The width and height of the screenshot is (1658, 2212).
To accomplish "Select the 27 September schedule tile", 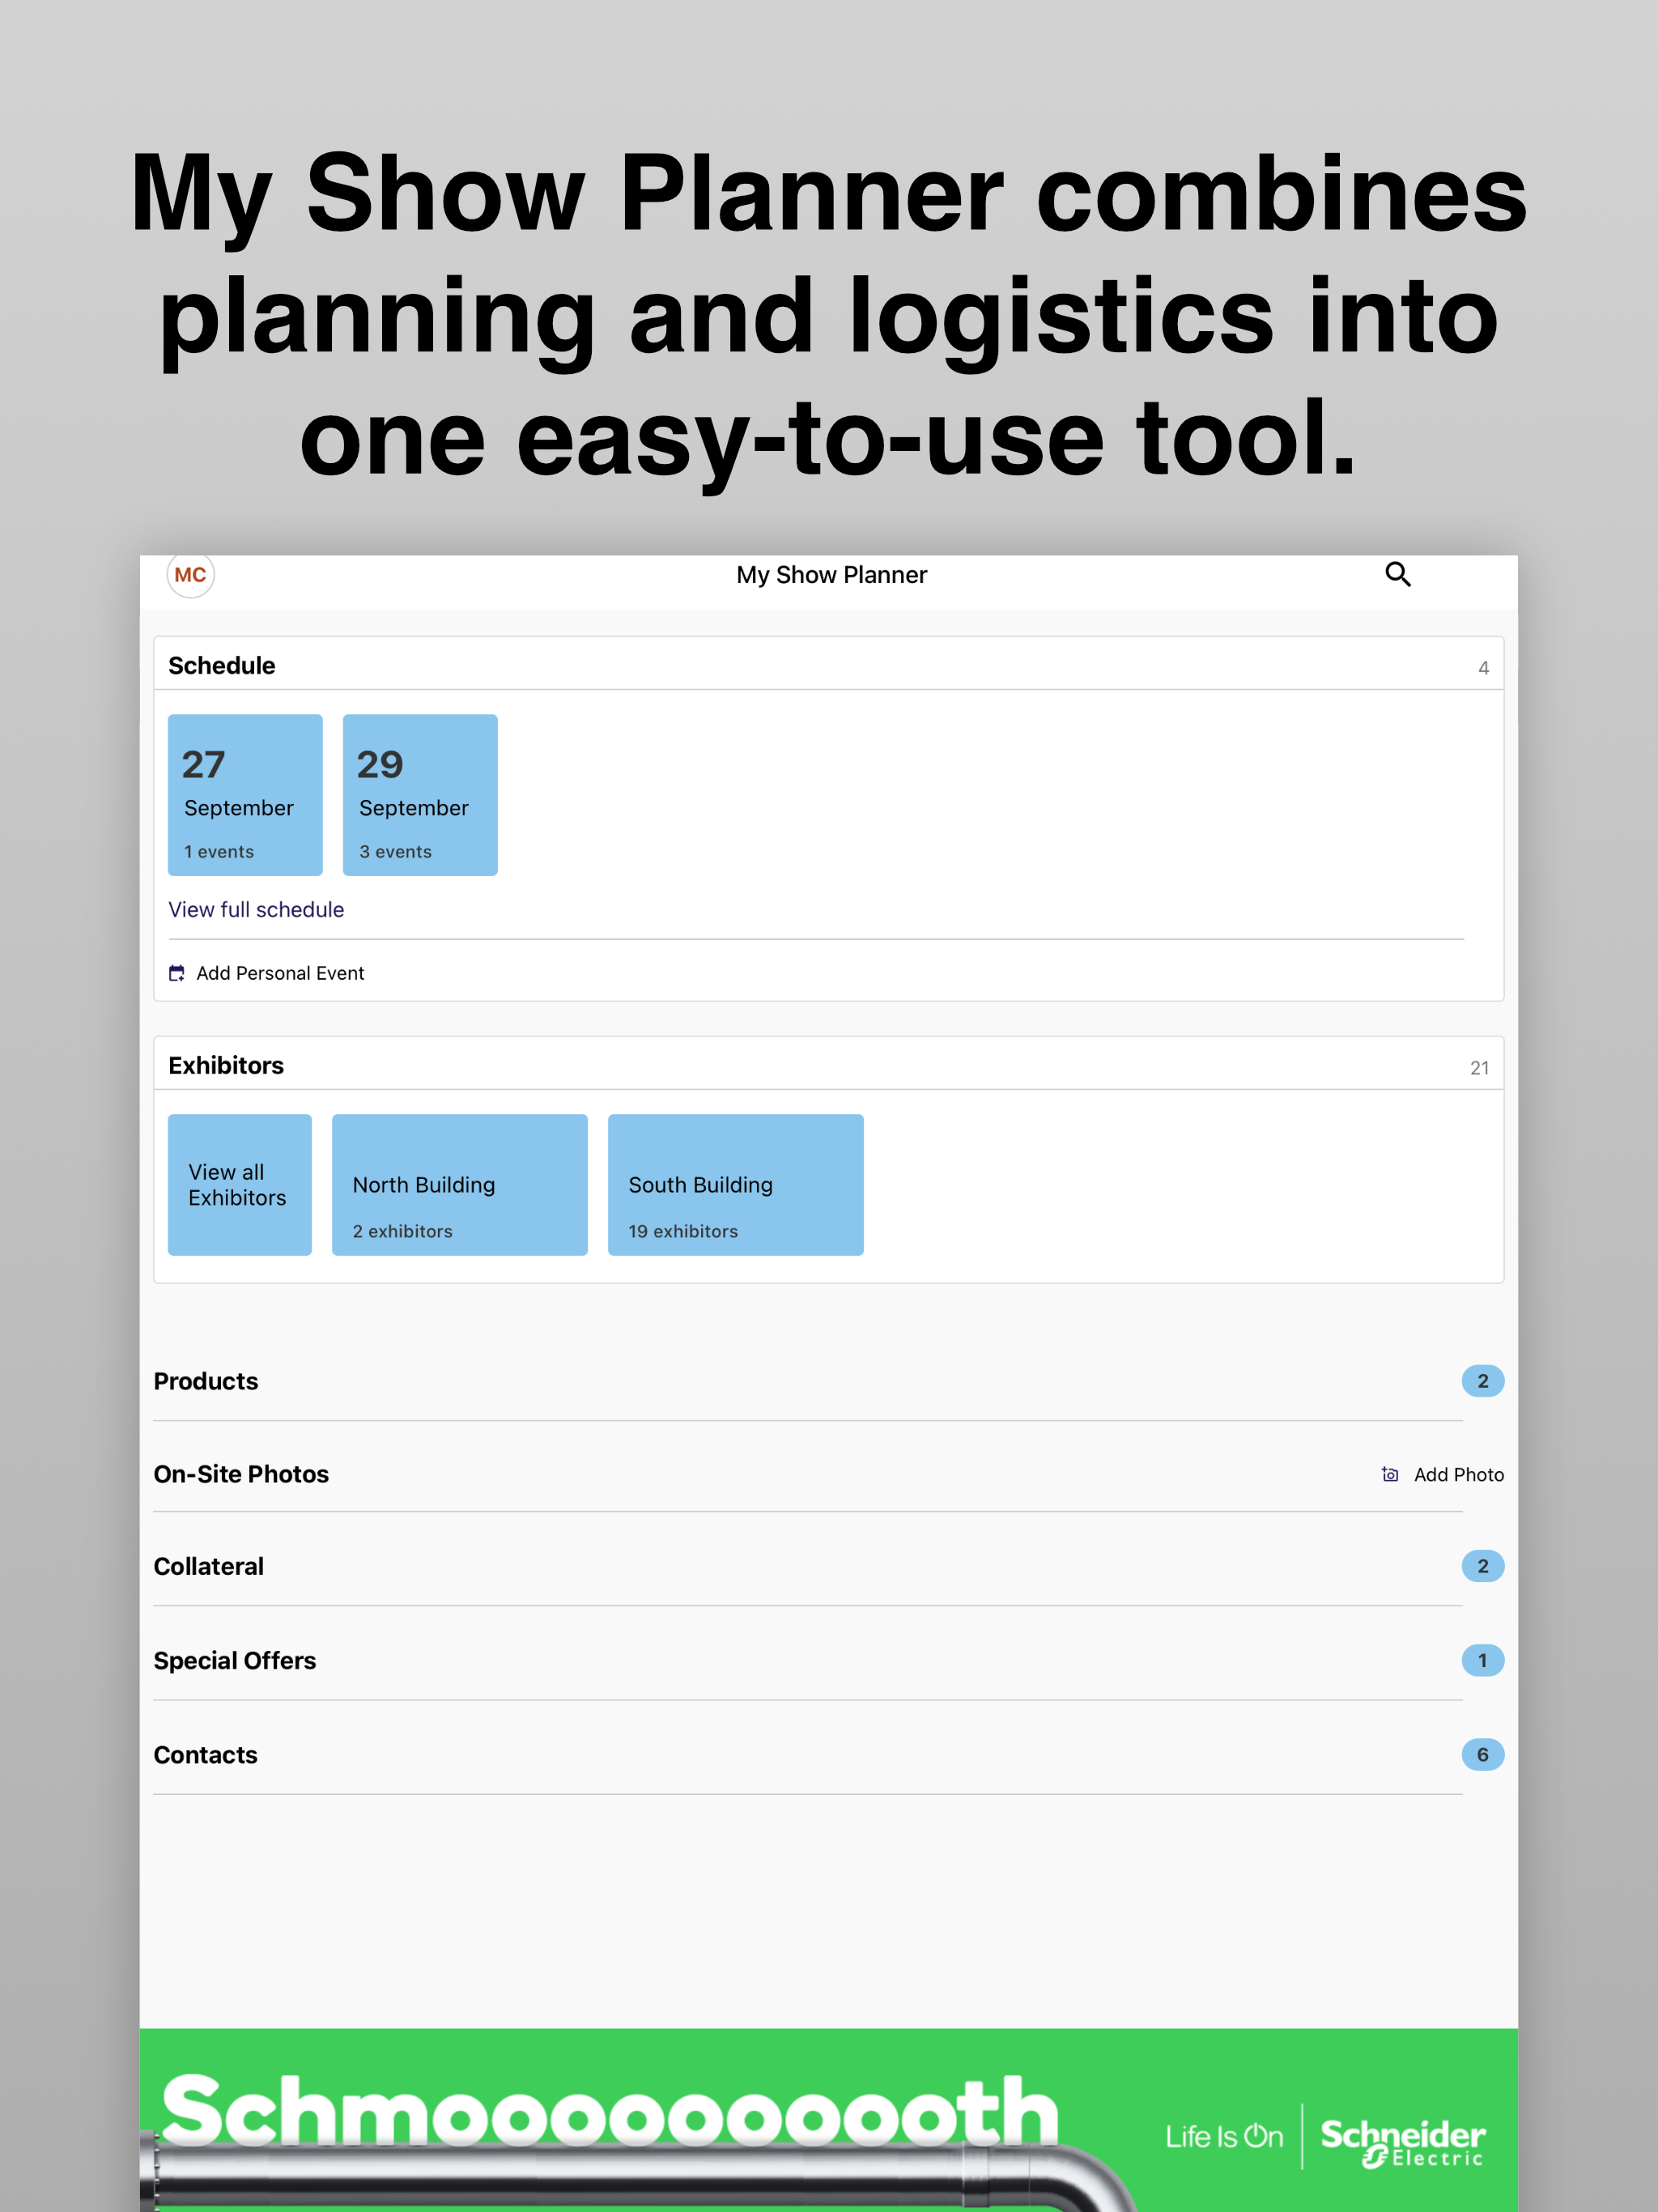I will pos(245,795).
